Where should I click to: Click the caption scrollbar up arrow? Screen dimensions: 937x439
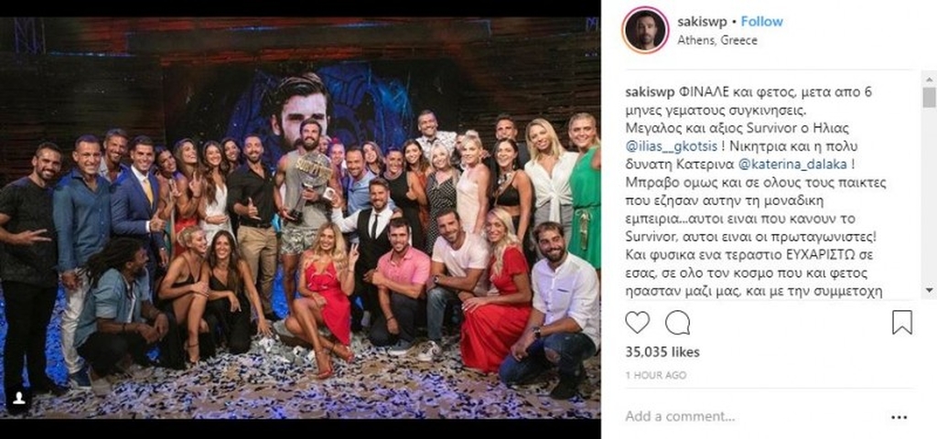pyautogui.click(x=929, y=78)
